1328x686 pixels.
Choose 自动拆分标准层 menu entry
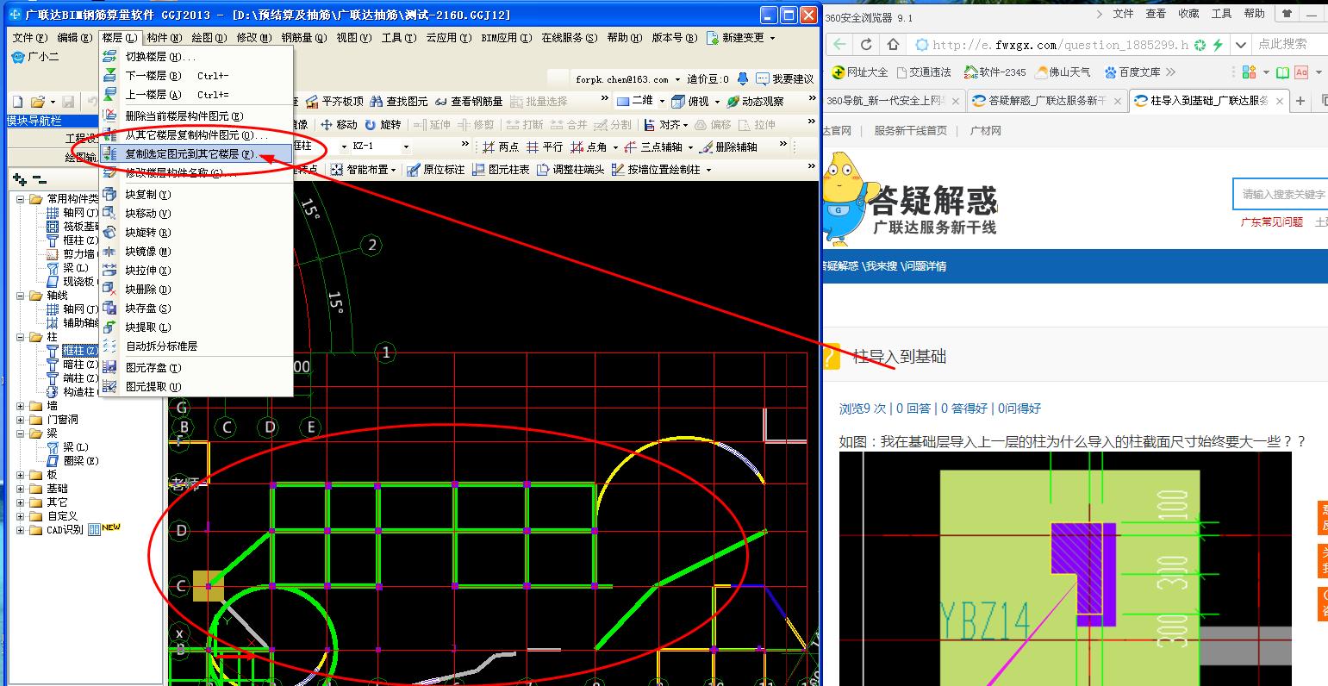pos(196,346)
